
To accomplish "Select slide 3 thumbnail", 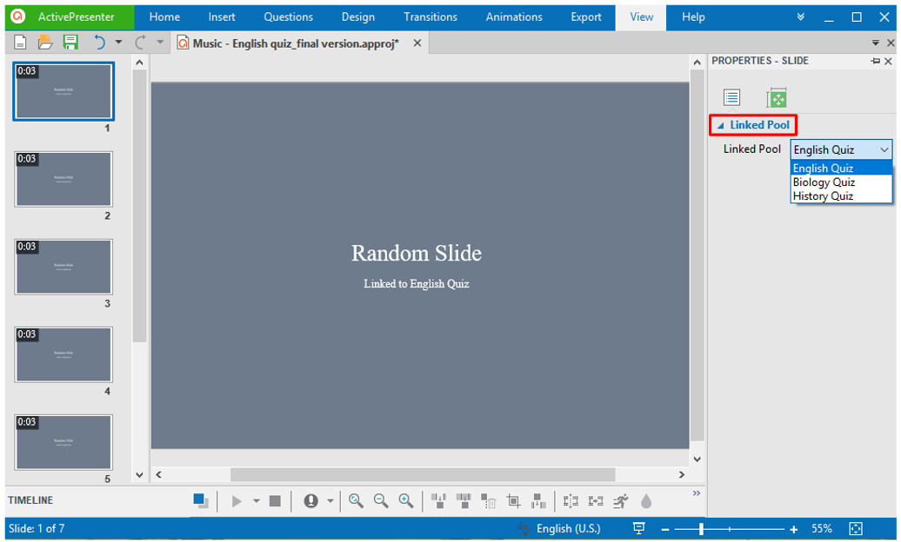I will pos(63,266).
